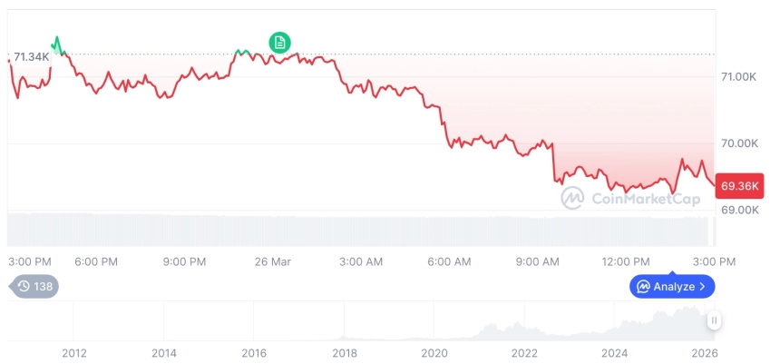This screenshot has width=780, height=364.
Task: Select 2018 on the history timeline
Action: tap(344, 353)
